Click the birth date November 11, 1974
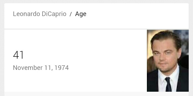 point(41,68)
